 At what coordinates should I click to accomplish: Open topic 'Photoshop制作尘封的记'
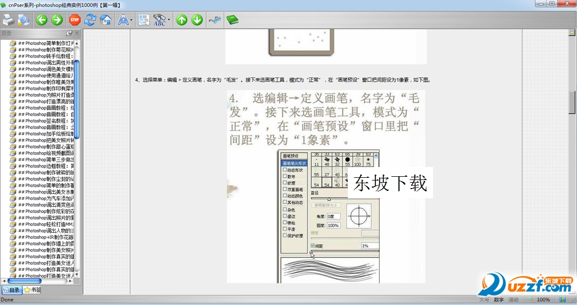click(46, 179)
